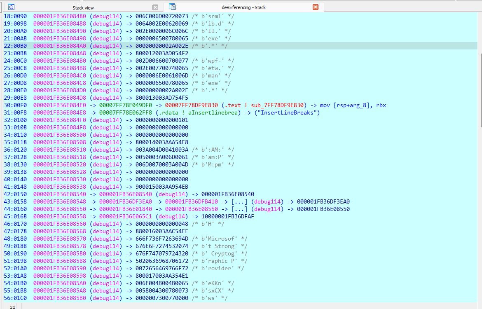The image size is (482, 309).
Task: Click the line number 22 status field
Action: point(13,307)
